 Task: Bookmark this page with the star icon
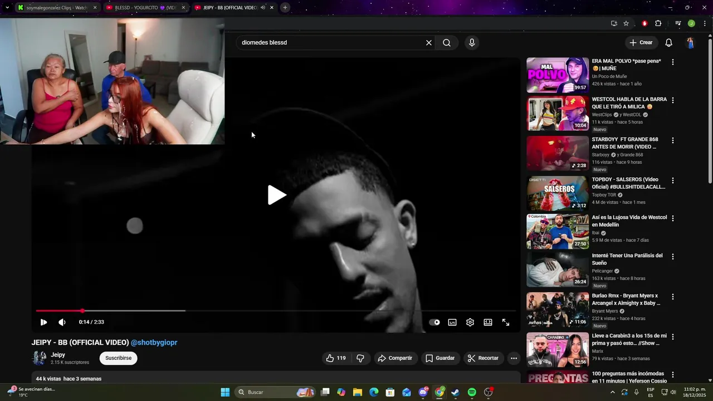(x=626, y=23)
